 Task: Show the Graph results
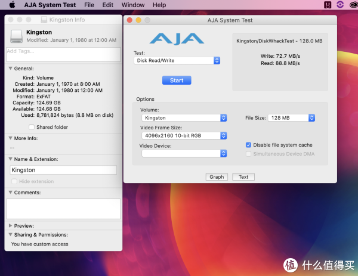[217, 177]
